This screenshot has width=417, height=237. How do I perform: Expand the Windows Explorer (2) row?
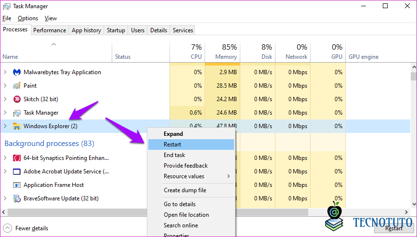click(5, 126)
